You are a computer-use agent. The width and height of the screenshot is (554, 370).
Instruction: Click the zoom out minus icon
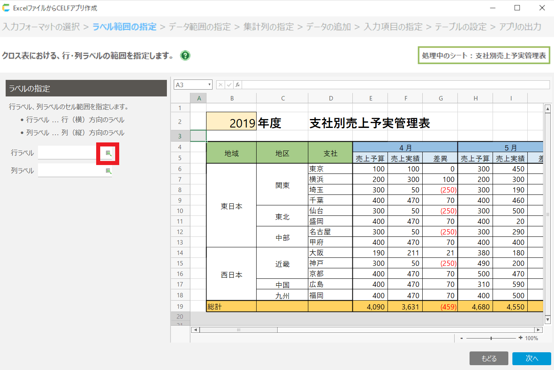461,338
